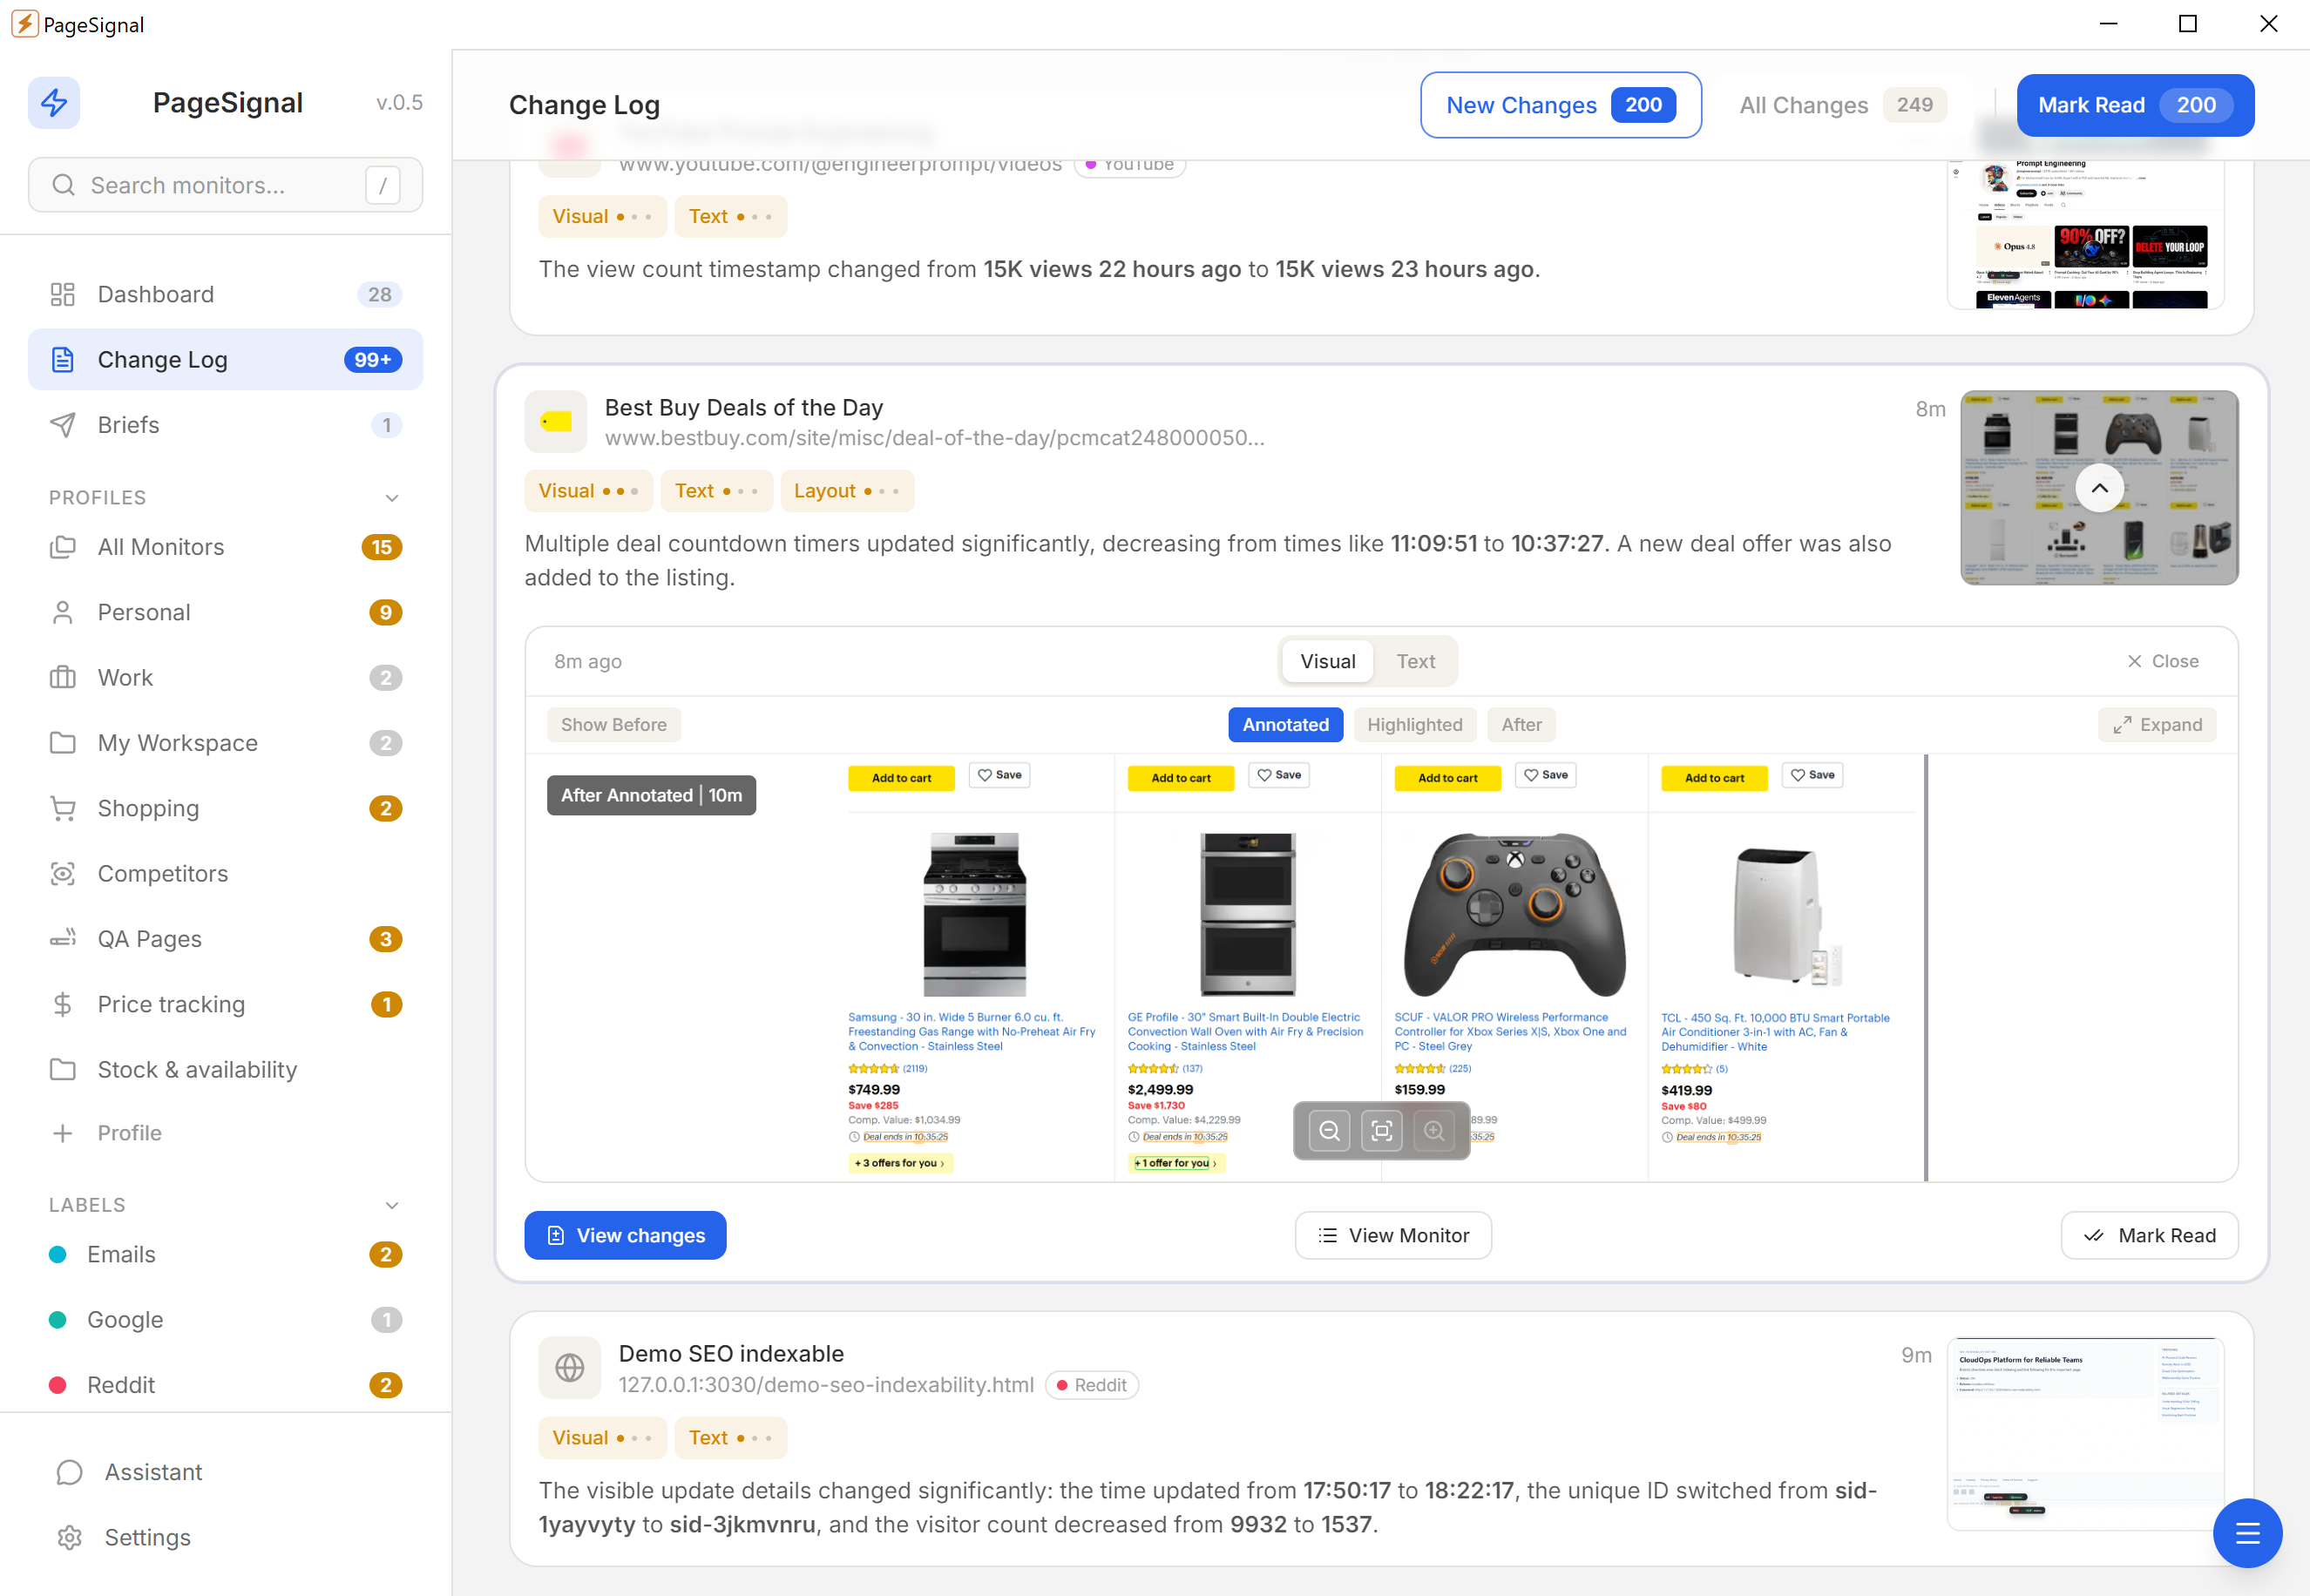The width and height of the screenshot is (2310, 1596).
Task: Open the Price tracking profile
Action: point(226,1004)
